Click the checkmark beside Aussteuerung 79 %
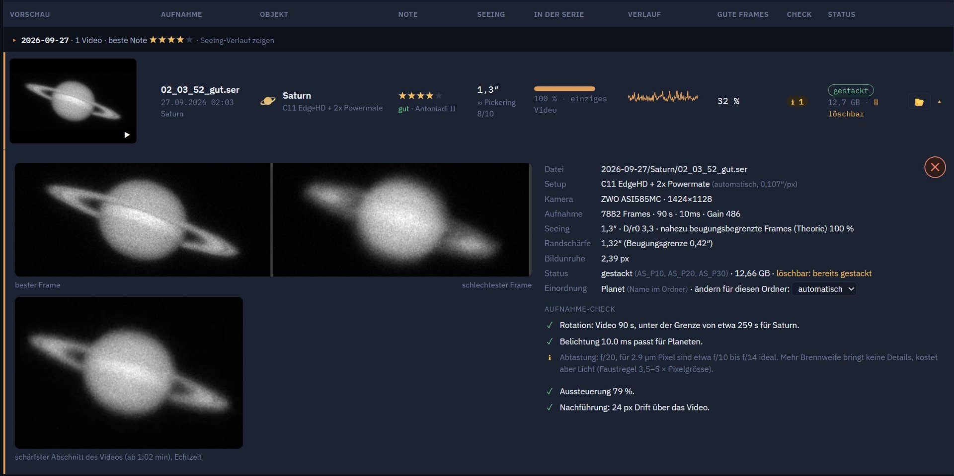The height and width of the screenshot is (476, 954). pos(550,392)
